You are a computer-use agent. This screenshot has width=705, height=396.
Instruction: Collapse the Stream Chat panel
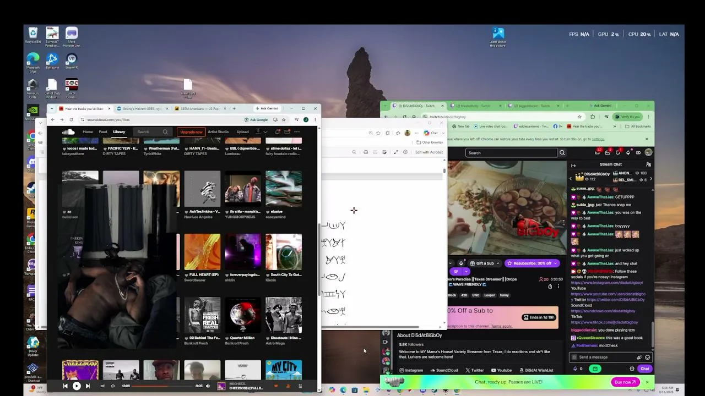[573, 164]
